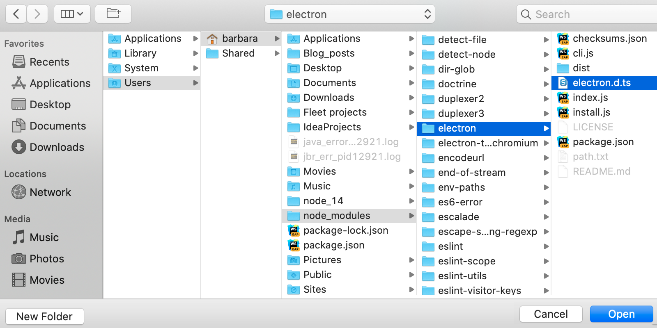Image resolution: width=657 pixels, height=328 pixels.
Task: Open the electron path popup menu
Action: tap(350, 14)
